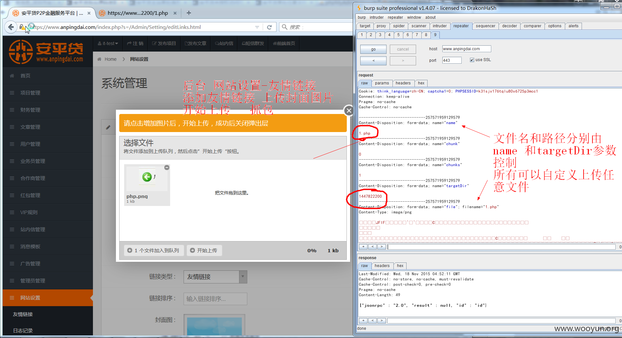Open 业务员管理 sidebar menu
Viewport: 622px width, 338px height.
48,161
